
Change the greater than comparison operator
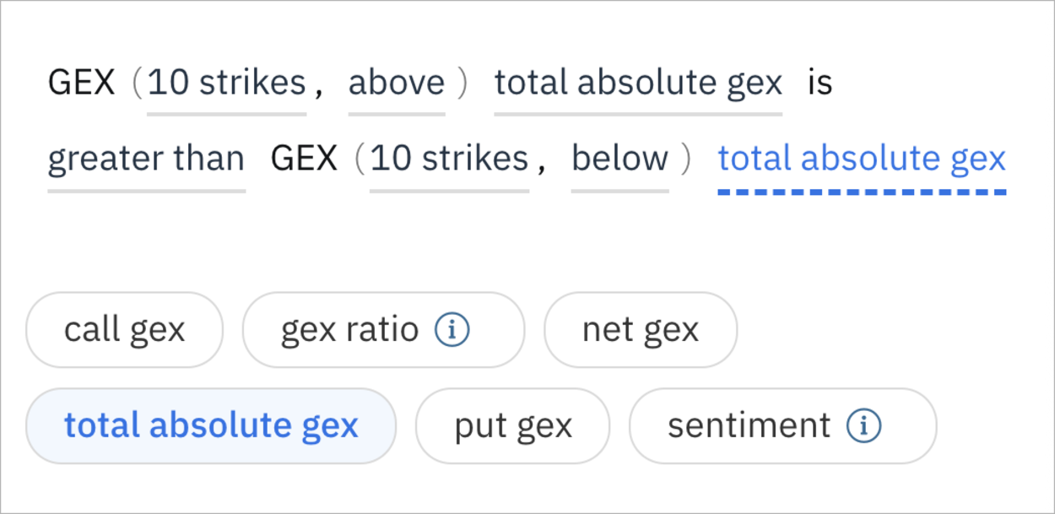(146, 159)
